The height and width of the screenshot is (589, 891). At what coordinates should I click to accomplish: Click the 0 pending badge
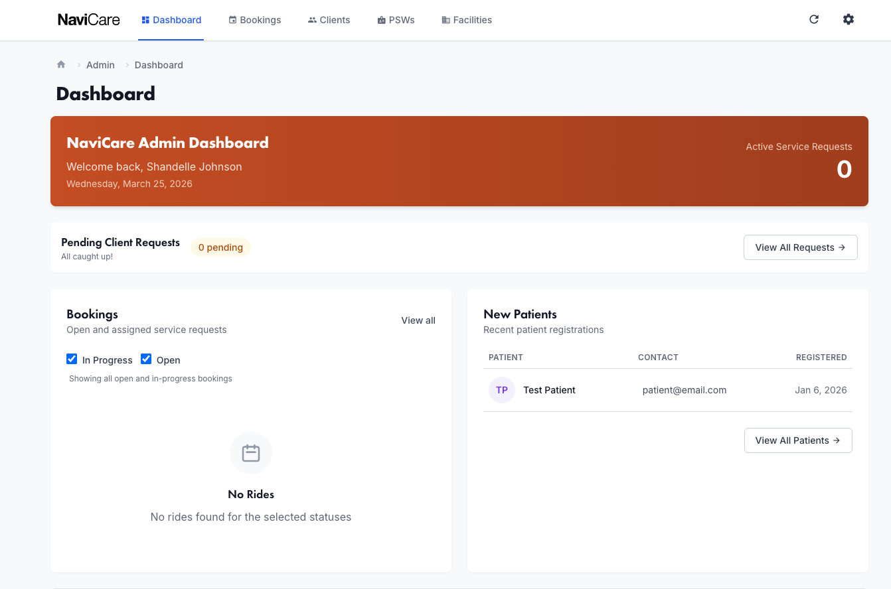[220, 247]
